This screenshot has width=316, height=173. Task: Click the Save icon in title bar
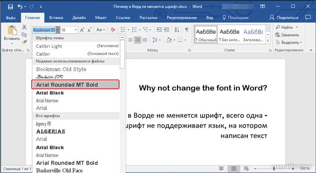tap(10, 7)
